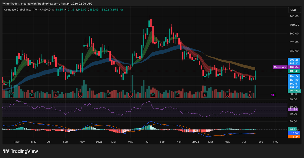Click the 280.00 price axis label
The height and width of the screenshot is (158, 304).
coord(294,51)
